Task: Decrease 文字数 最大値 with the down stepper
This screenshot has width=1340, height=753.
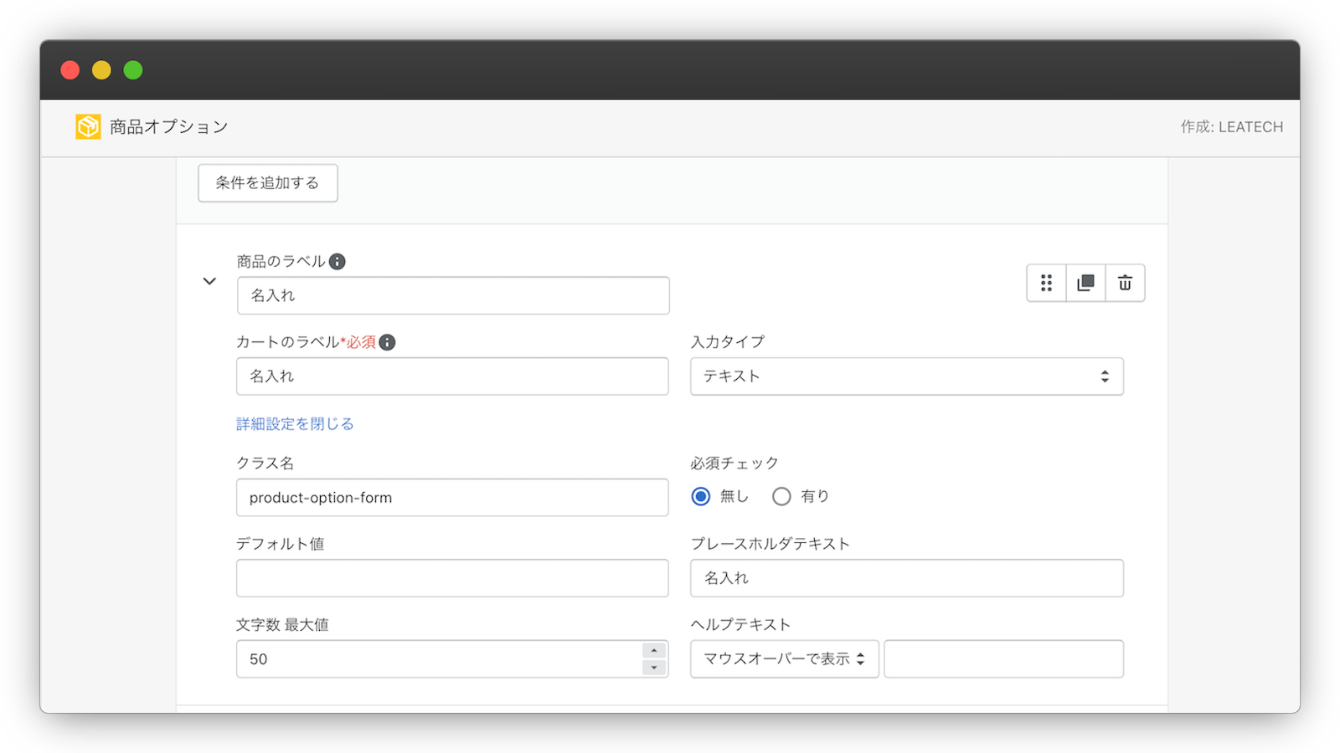Action: click(x=654, y=668)
